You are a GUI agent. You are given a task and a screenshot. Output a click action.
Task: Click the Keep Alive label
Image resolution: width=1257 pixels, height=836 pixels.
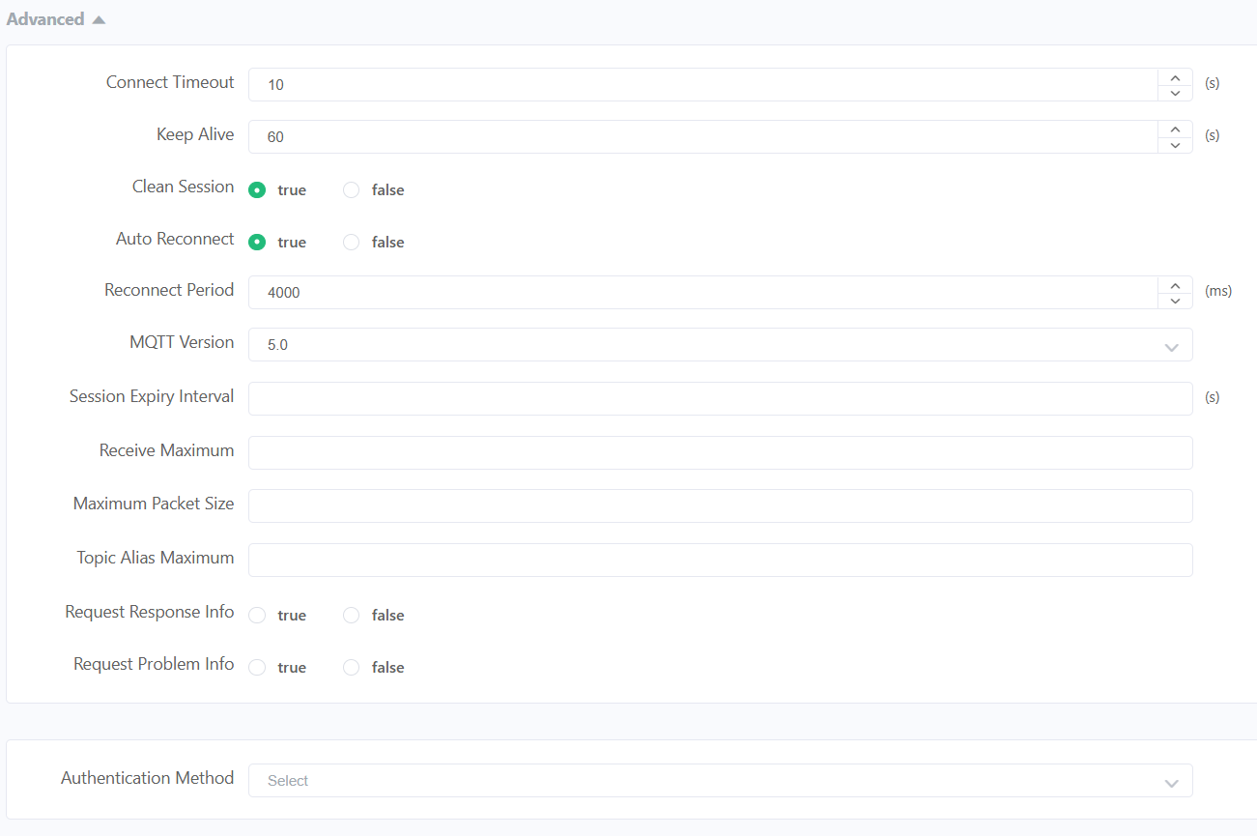coord(195,135)
